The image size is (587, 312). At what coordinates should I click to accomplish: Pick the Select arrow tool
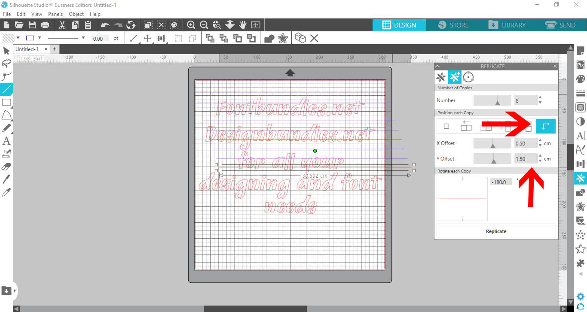(x=6, y=51)
